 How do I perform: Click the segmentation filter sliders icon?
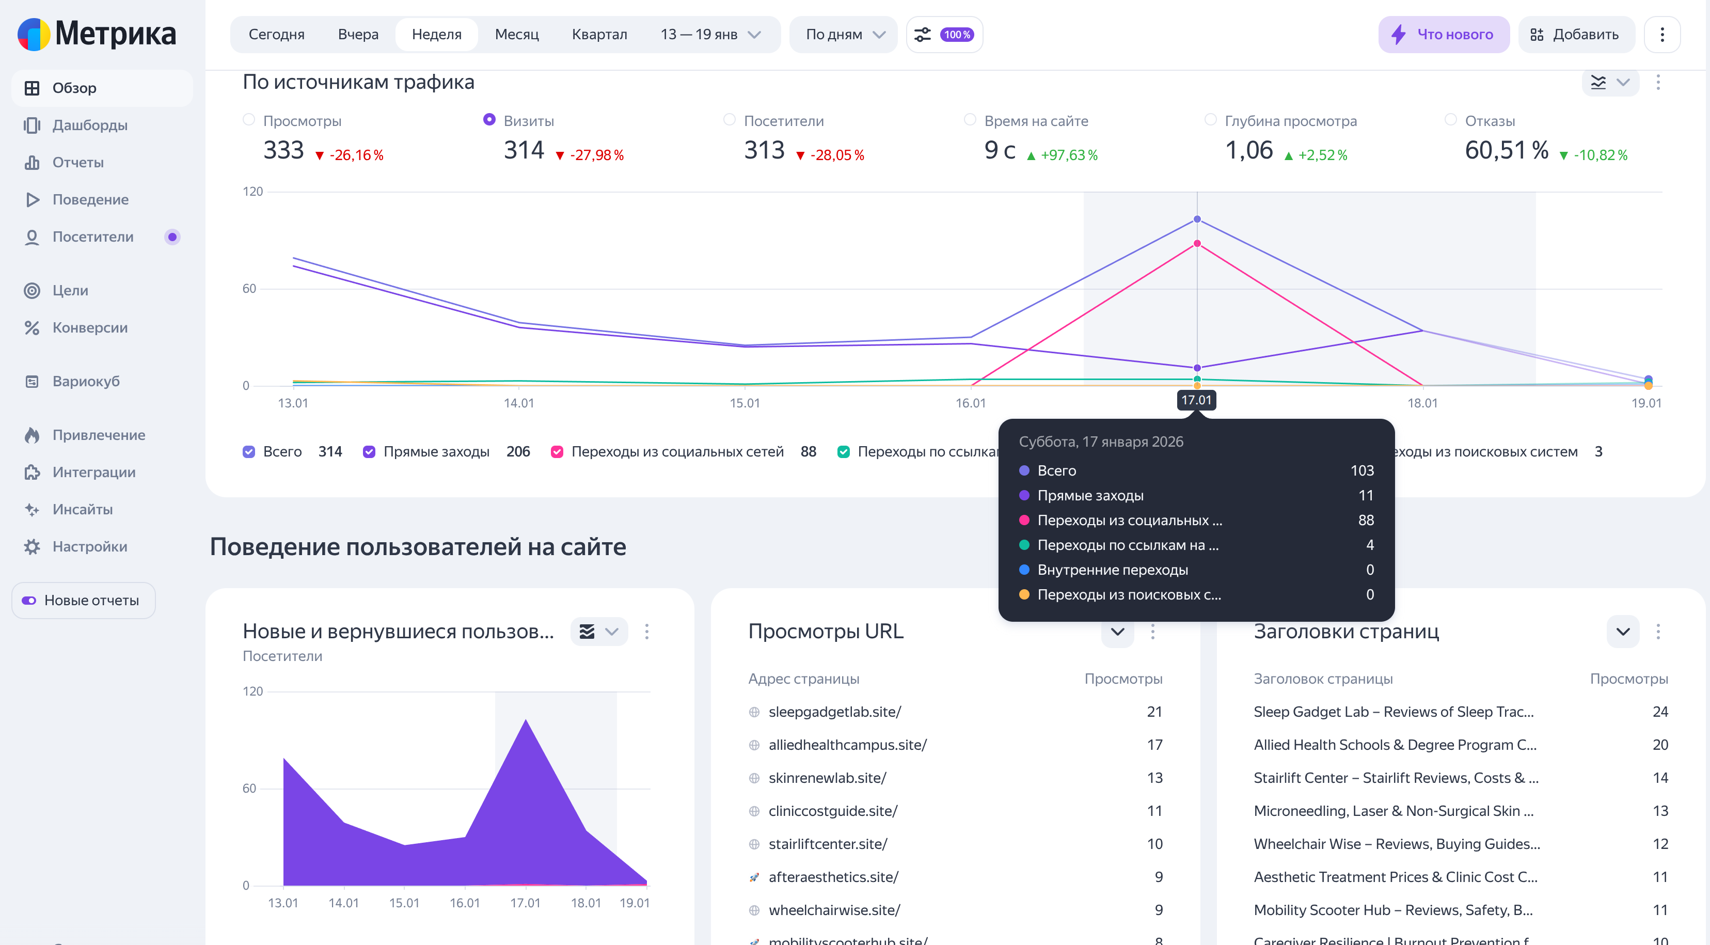(923, 35)
